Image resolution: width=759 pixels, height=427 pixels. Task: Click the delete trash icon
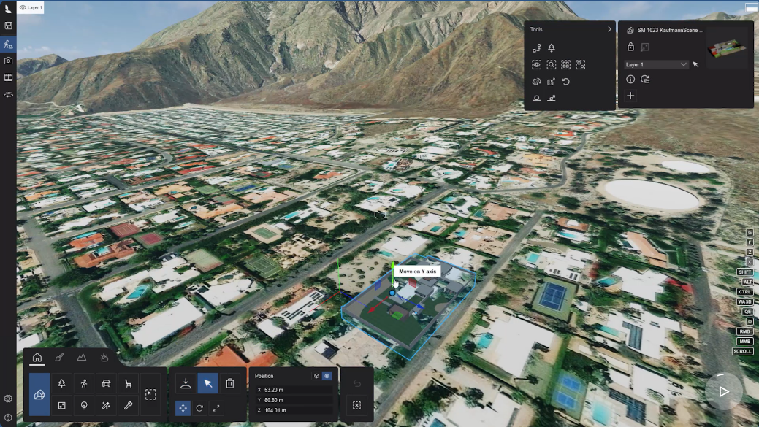pyautogui.click(x=229, y=383)
